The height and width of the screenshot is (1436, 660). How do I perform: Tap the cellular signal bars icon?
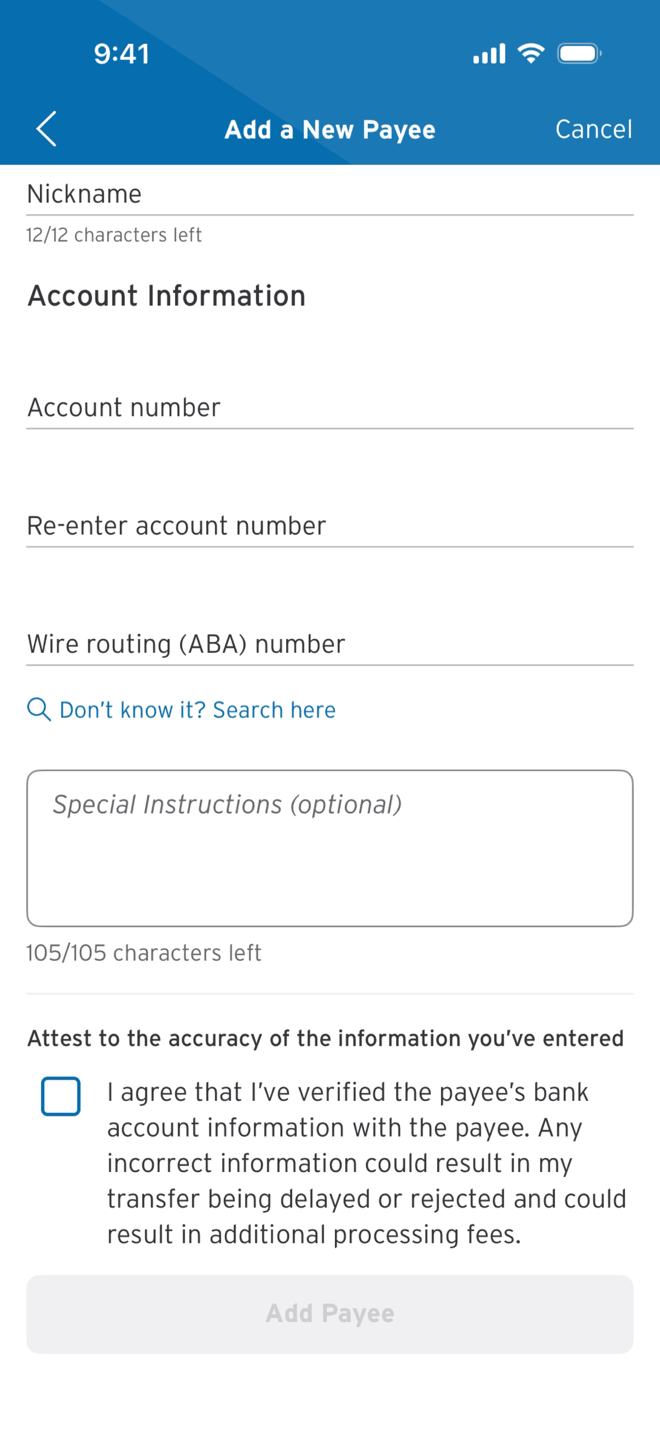tap(489, 54)
